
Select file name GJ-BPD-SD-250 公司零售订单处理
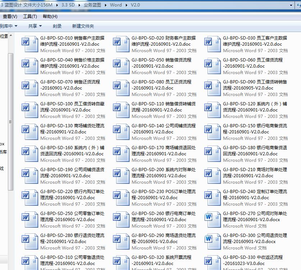(72, 216)
